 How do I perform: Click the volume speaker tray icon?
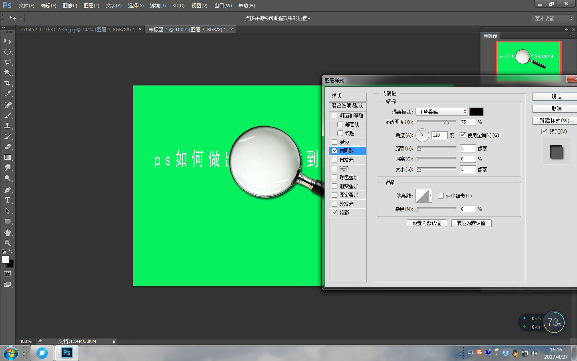534,353
